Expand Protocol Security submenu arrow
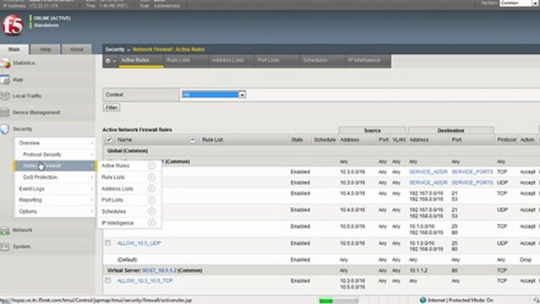This screenshot has width=540, height=304. pyautogui.click(x=92, y=155)
